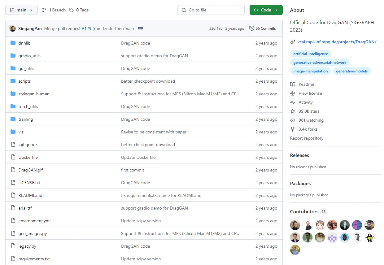The image size is (384, 265).
Task: Click the eye icon beside 981 watching
Action: pos(293,120)
